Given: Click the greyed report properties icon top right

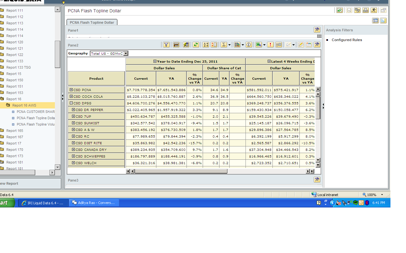Looking at the screenshot, I should [383, 10].
